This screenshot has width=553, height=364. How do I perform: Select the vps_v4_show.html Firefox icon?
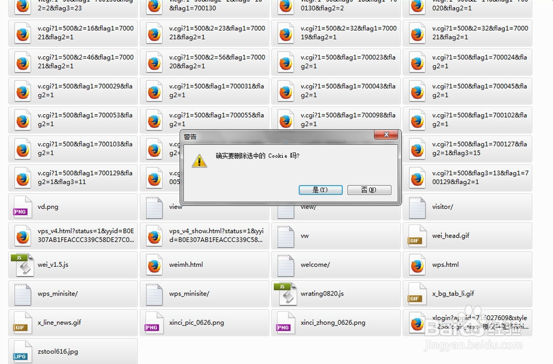click(154, 236)
